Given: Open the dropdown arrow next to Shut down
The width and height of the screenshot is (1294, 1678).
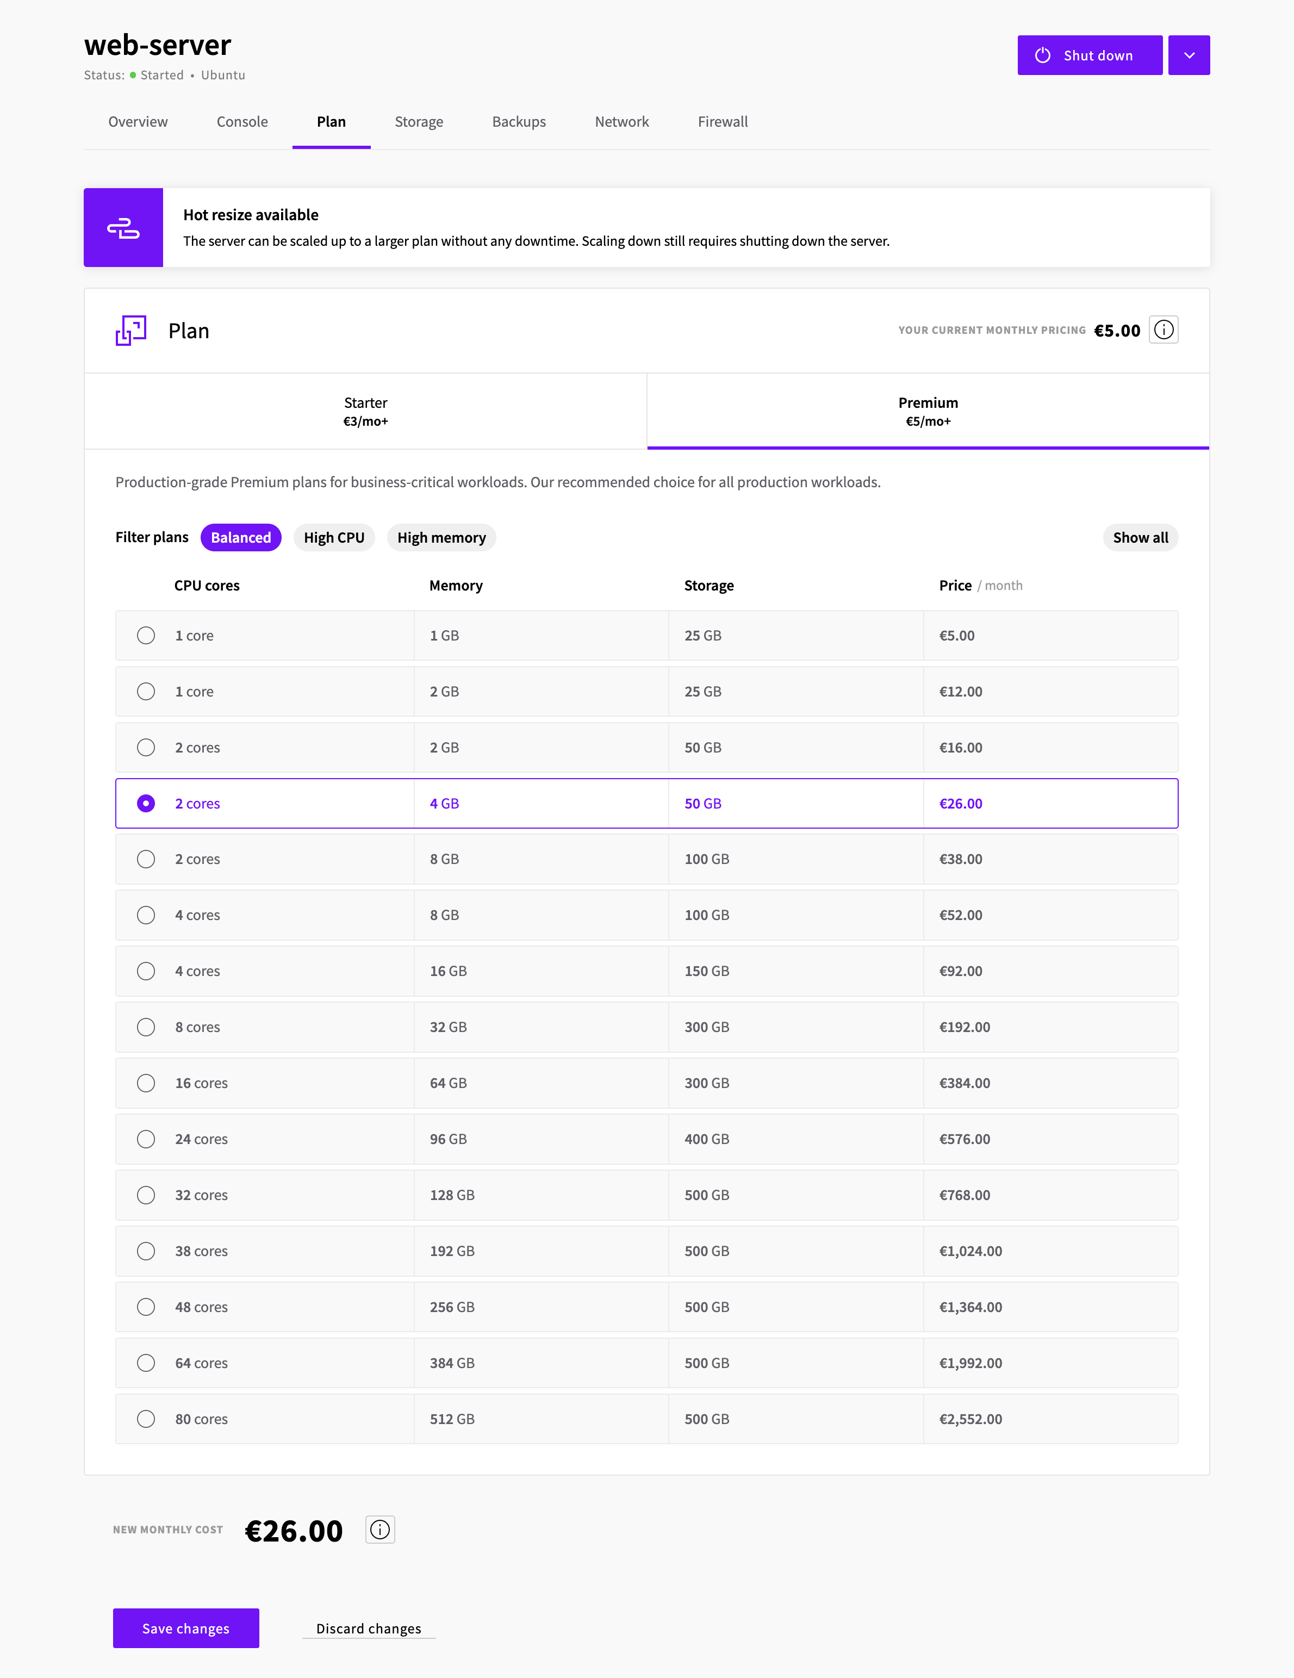Looking at the screenshot, I should point(1189,55).
